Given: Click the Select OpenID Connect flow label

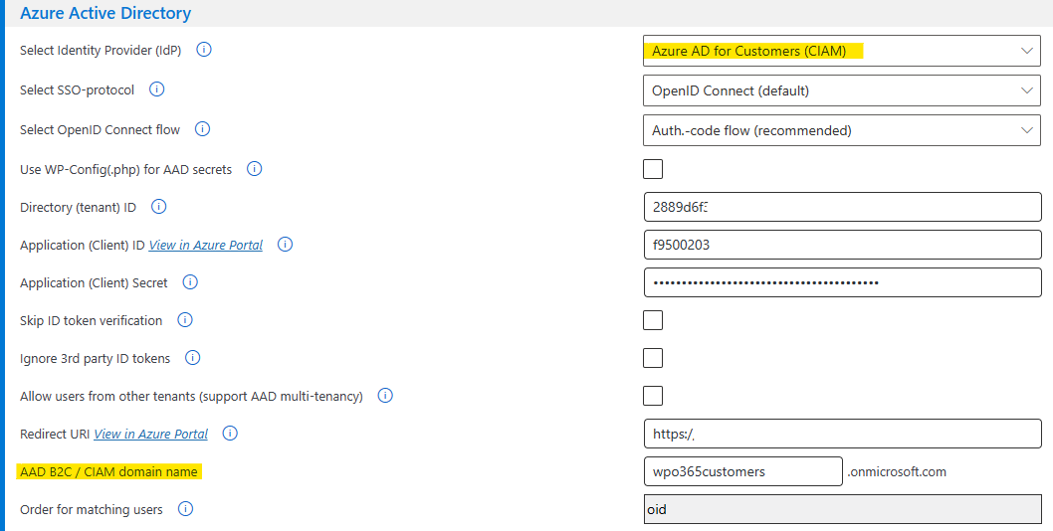Looking at the screenshot, I should click(x=101, y=129).
